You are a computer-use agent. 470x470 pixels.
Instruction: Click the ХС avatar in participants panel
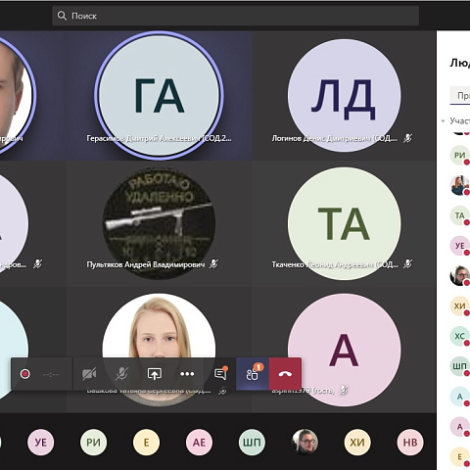[x=459, y=336]
